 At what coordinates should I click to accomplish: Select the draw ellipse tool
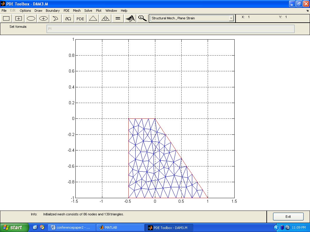31,18
